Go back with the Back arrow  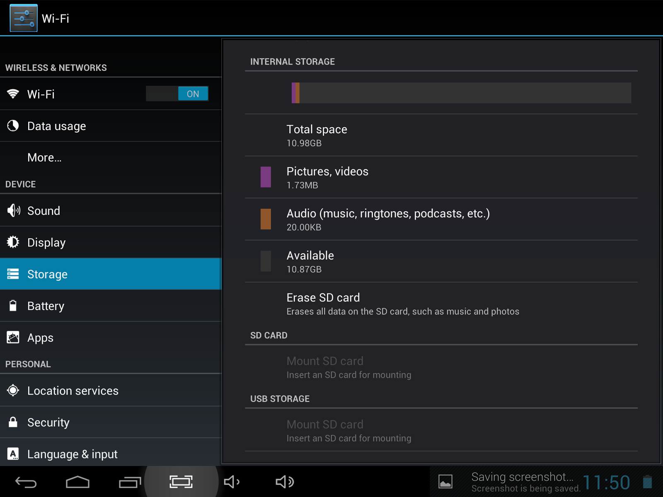tap(26, 482)
